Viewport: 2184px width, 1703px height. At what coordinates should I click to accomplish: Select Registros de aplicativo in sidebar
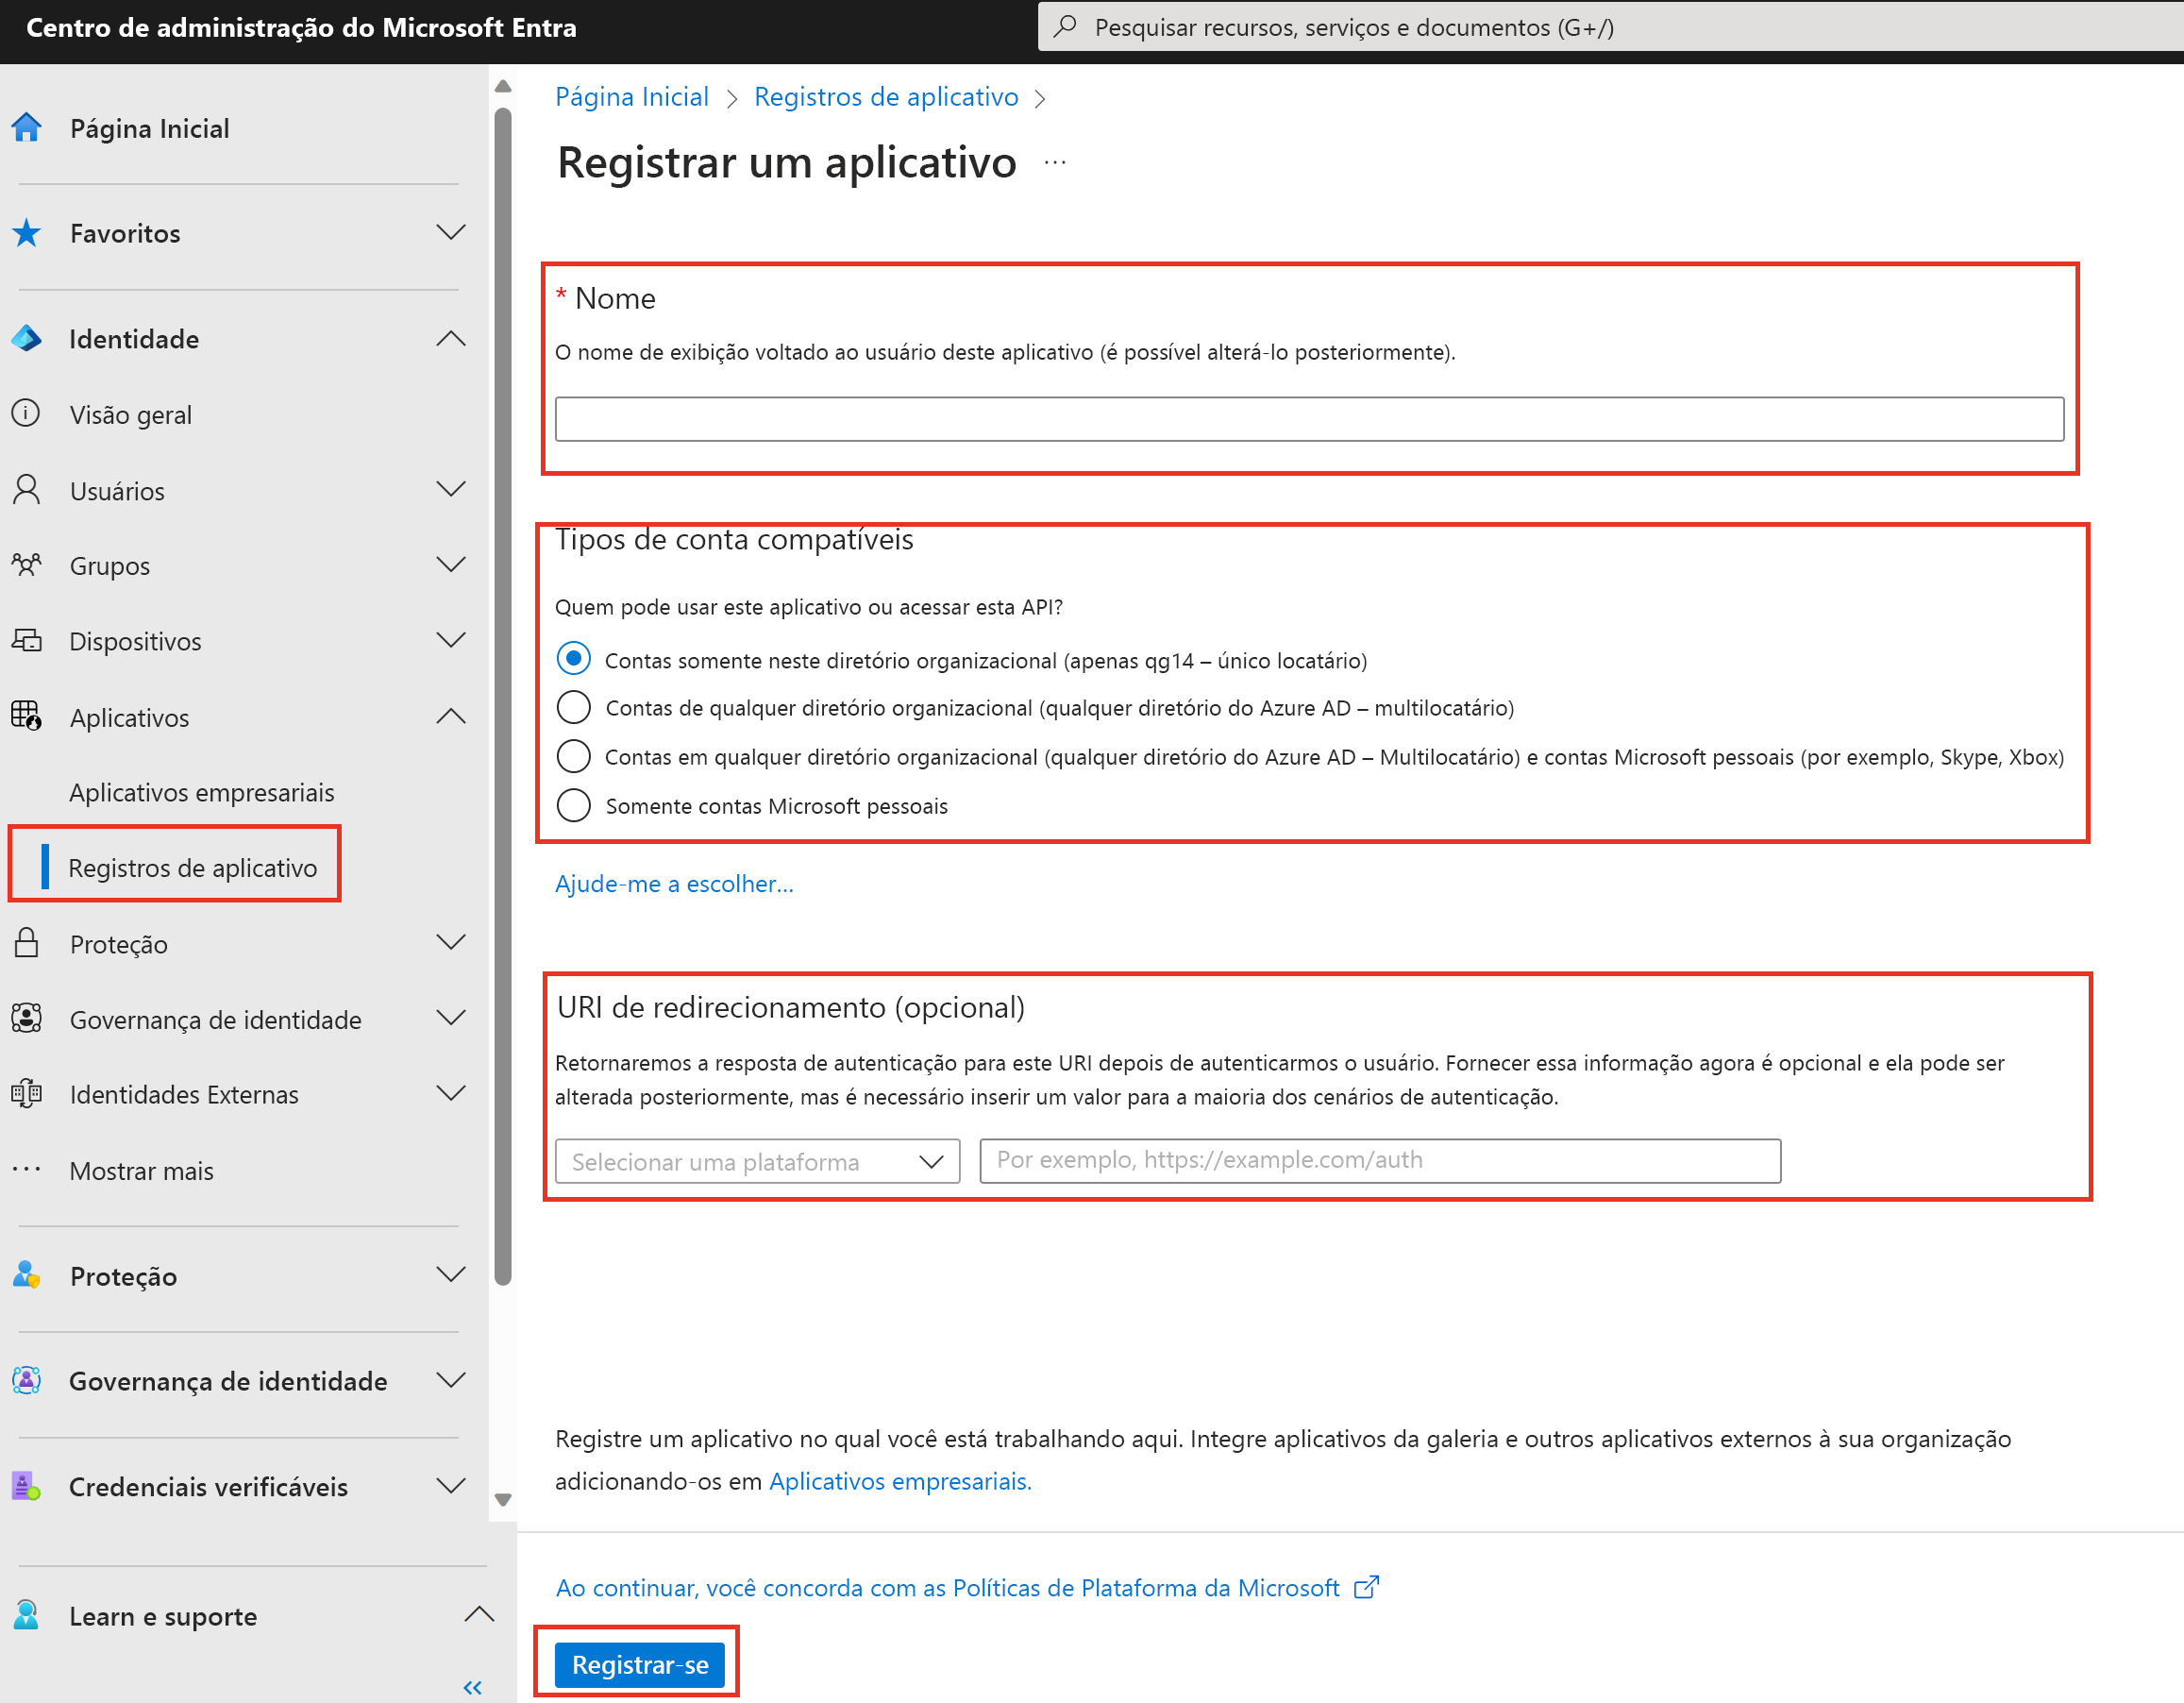coord(194,867)
